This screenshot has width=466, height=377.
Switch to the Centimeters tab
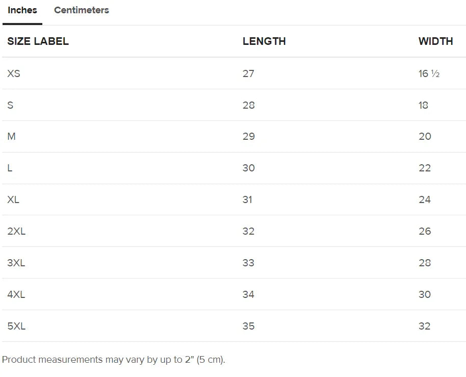point(82,10)
